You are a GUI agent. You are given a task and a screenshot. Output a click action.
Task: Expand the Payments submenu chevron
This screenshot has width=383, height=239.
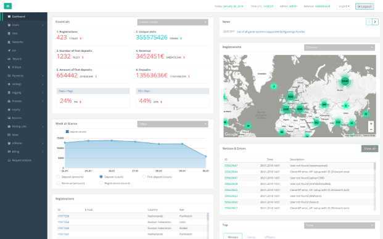(x=43, y=76)
